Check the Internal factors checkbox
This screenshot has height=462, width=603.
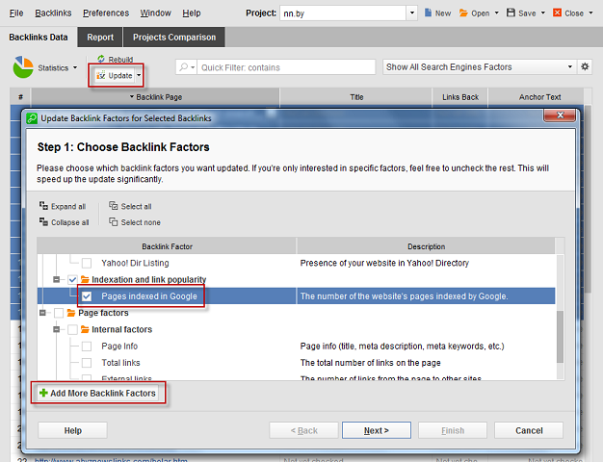72,329
